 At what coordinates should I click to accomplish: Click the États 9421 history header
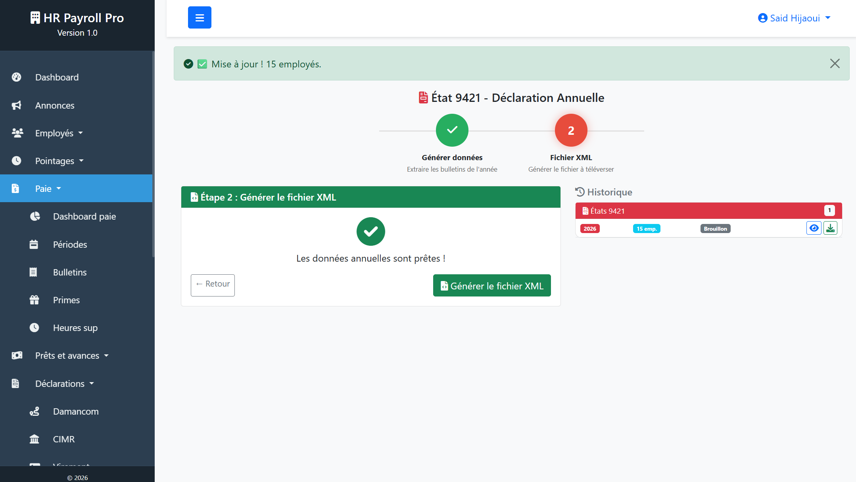coord(708,211)
